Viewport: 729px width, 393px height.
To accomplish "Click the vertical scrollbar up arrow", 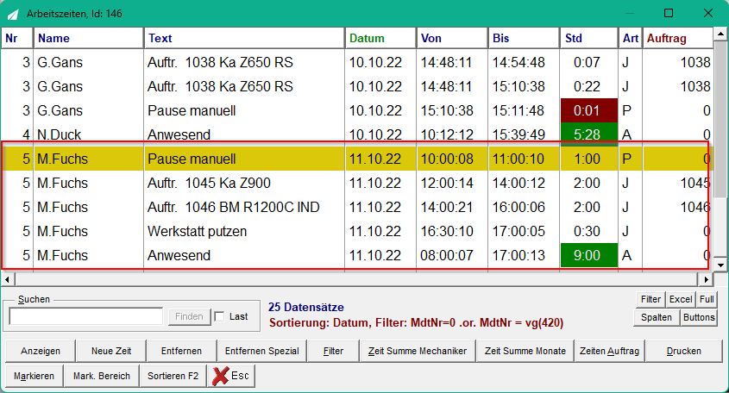I will click(720, 34).
